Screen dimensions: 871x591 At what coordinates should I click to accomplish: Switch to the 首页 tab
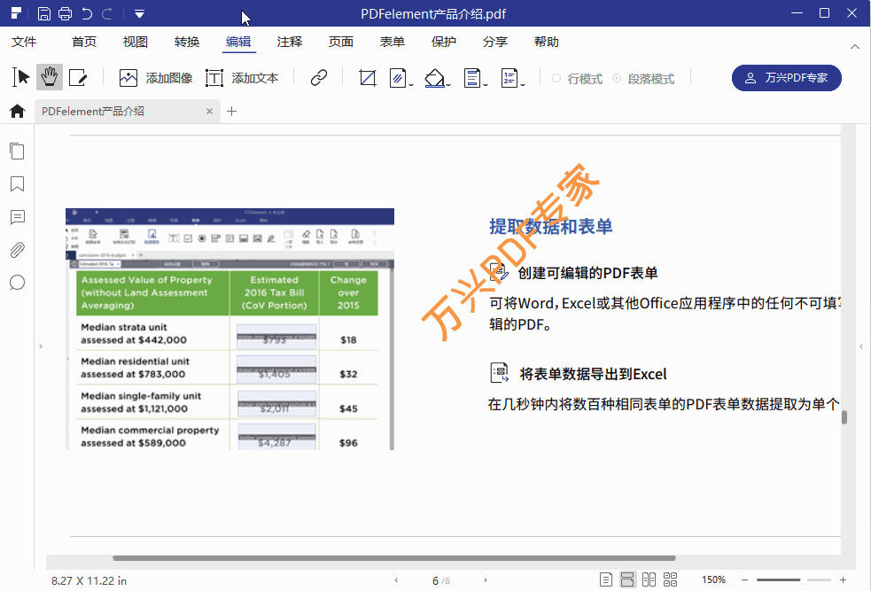coord(84,42)
